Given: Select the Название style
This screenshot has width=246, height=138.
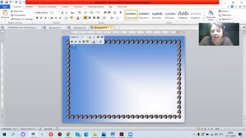Looking at the screenshot, I should coord(183,15).
